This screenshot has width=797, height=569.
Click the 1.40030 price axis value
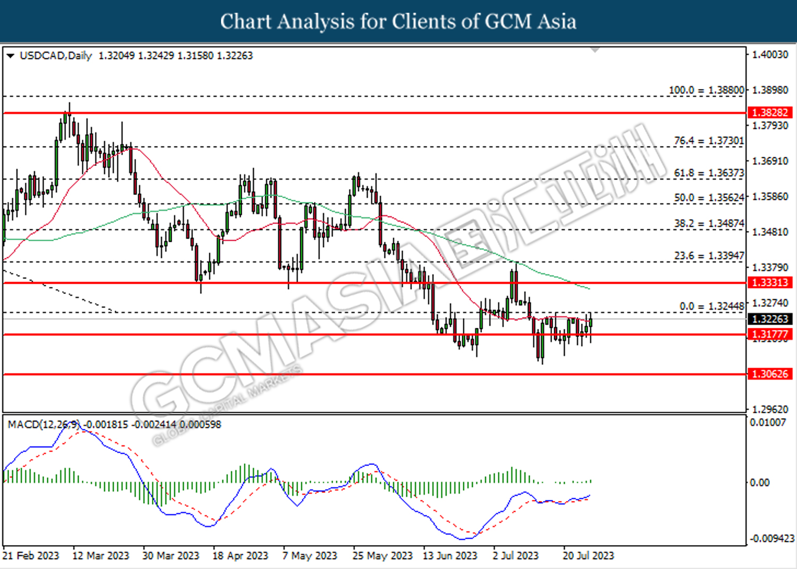[770, 55]
